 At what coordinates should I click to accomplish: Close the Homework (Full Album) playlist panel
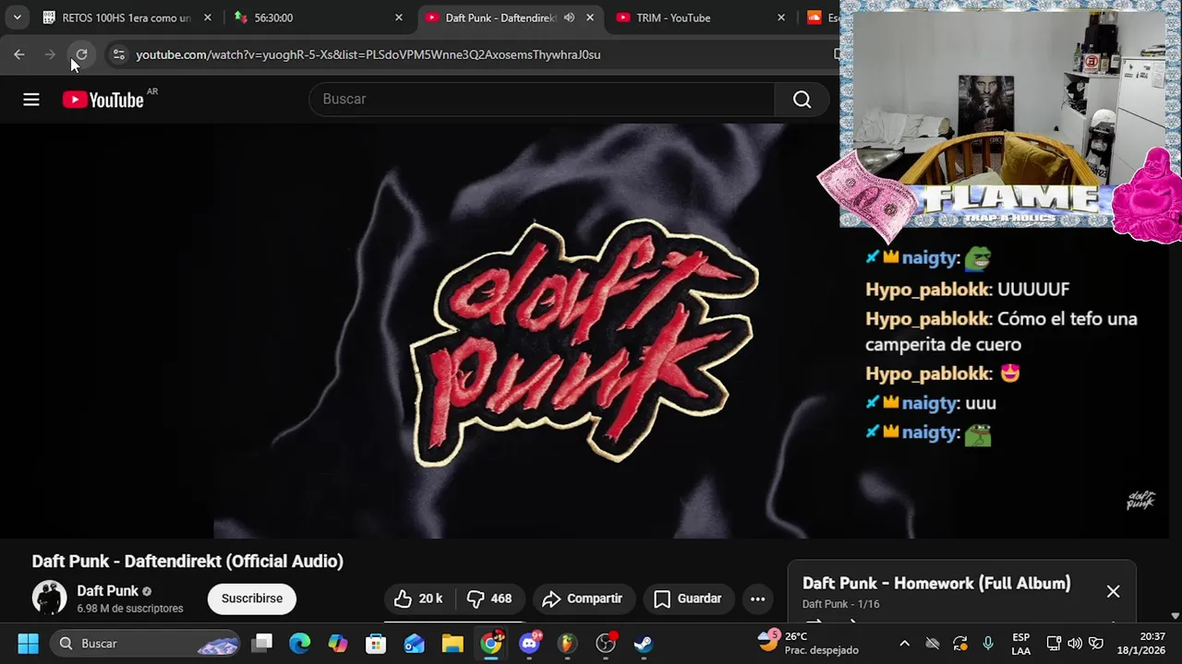point(1113,591)
